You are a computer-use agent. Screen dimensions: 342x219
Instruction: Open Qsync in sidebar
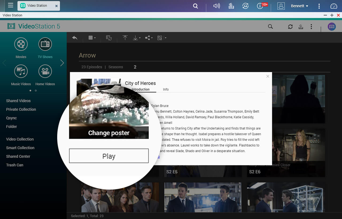[11, 118]
